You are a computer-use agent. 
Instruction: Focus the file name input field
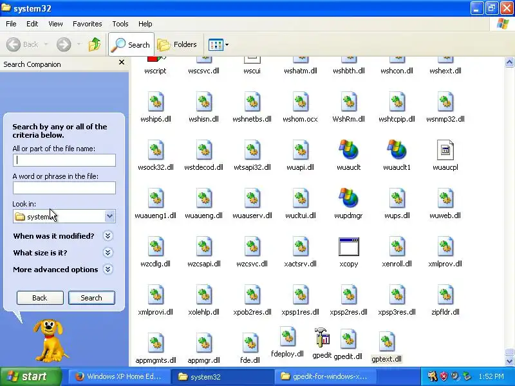point(64,160)
